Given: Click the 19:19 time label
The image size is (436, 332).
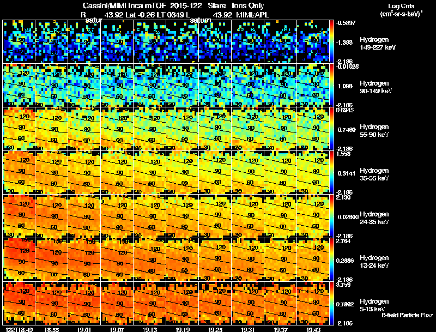Looking at the screenshot, I should coord(183,329).
